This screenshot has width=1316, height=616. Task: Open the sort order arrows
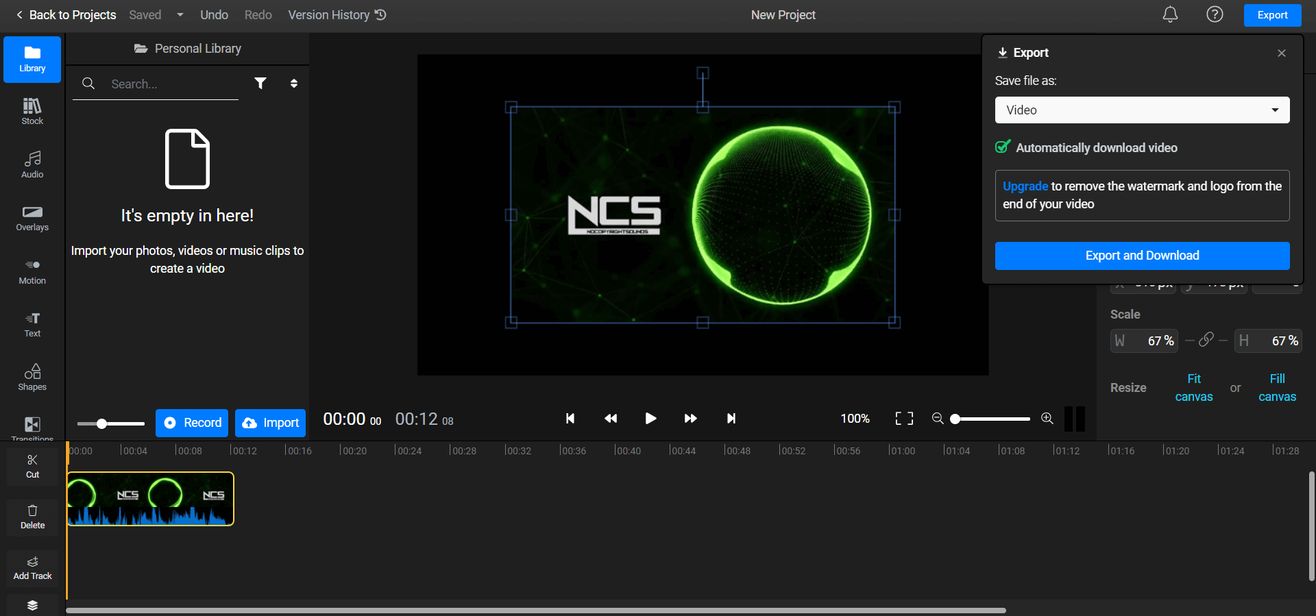tap(294, 84)
